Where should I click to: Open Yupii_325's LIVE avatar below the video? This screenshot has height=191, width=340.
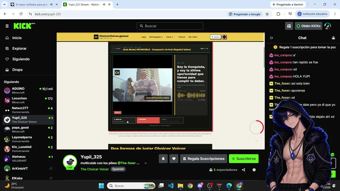point(70,162)
